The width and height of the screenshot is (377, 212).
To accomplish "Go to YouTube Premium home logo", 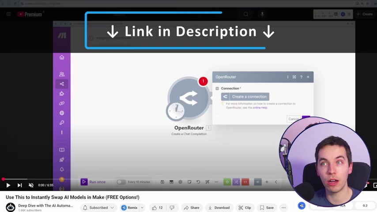I will click(30, 15).
